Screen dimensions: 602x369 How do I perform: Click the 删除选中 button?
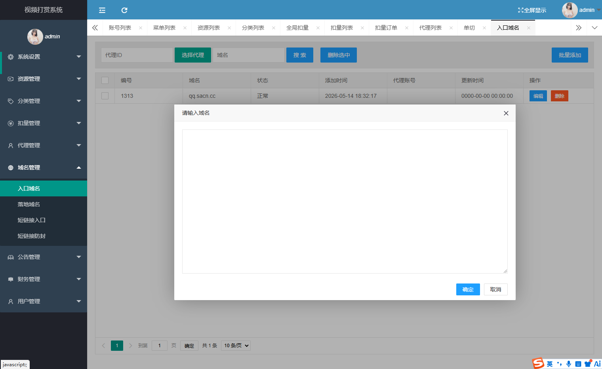pyautogui.click(x=339, y=55)
